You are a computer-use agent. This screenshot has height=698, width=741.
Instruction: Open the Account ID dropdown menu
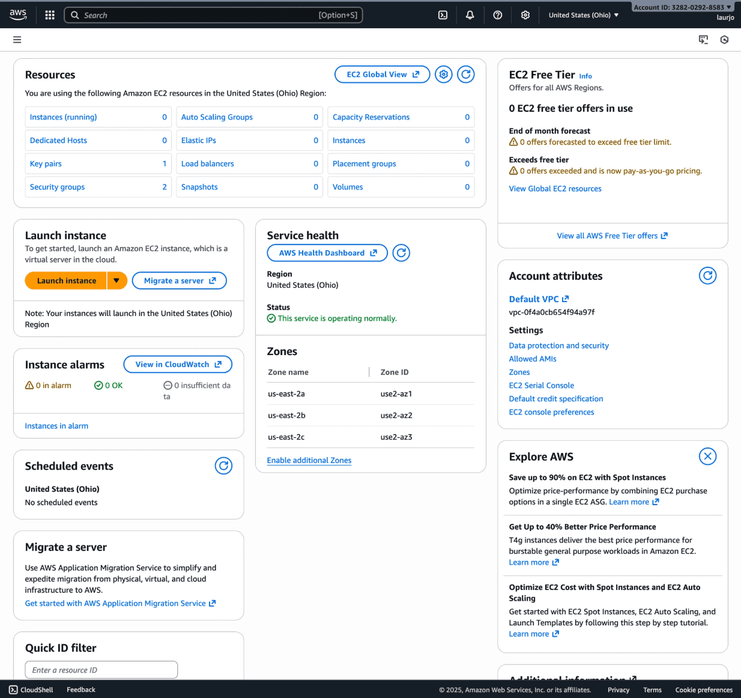pyautogui.click(x=682, y=7)
